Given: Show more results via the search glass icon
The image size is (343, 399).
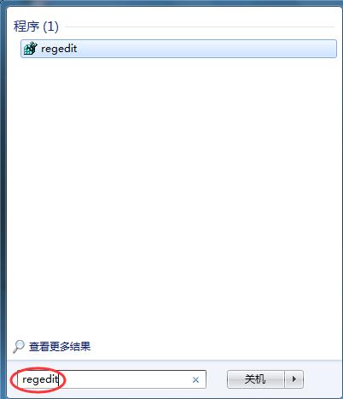Looking at the screenshot, I should 19,346.
